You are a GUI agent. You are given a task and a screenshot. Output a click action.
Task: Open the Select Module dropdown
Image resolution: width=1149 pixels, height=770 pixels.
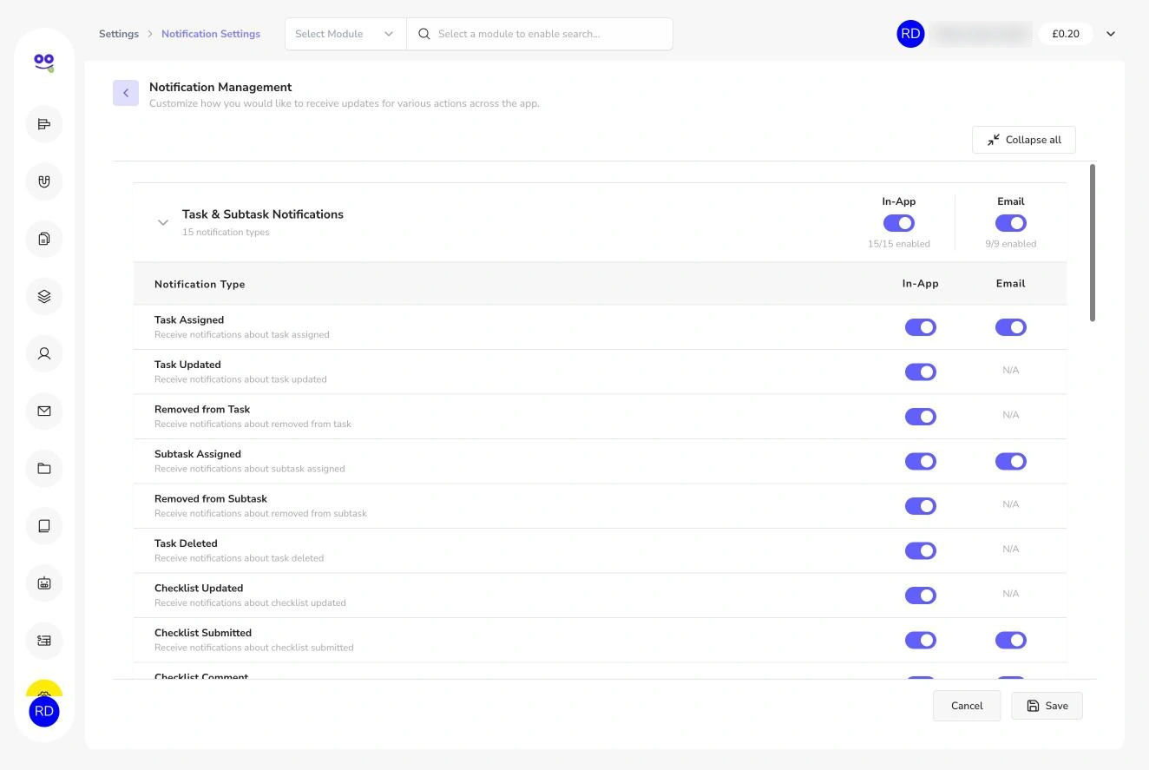pyautogui.click(x=345, y=34)
